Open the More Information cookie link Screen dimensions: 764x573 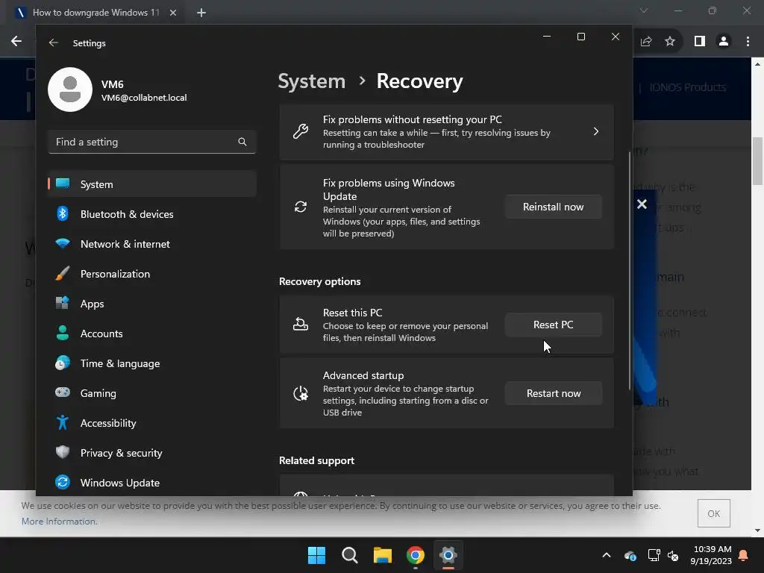click(59, 522)
